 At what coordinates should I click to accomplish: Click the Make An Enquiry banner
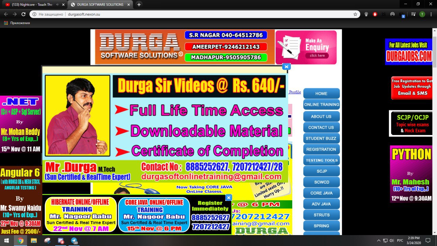306,47
